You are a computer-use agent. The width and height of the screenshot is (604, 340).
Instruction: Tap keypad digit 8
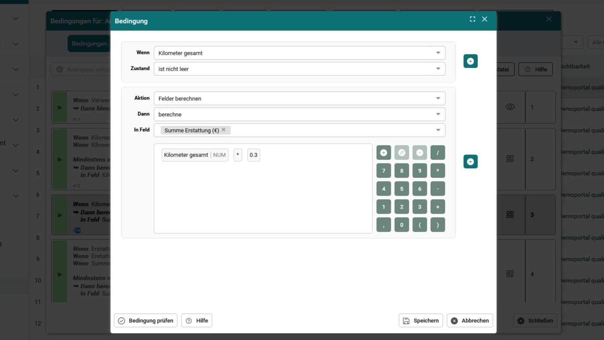coord(402,170)
